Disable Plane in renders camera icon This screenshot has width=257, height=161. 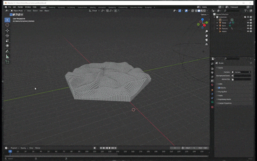click(x=251, y=23)
